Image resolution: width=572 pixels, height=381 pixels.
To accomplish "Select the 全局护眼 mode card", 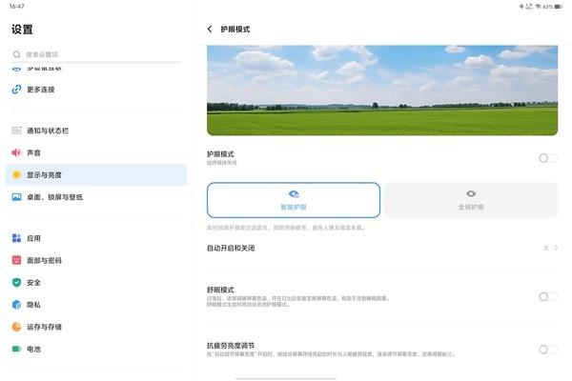I will [x=471, y=200].
